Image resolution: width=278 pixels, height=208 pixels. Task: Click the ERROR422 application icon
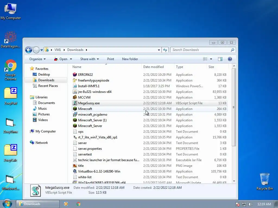(75, 75)
